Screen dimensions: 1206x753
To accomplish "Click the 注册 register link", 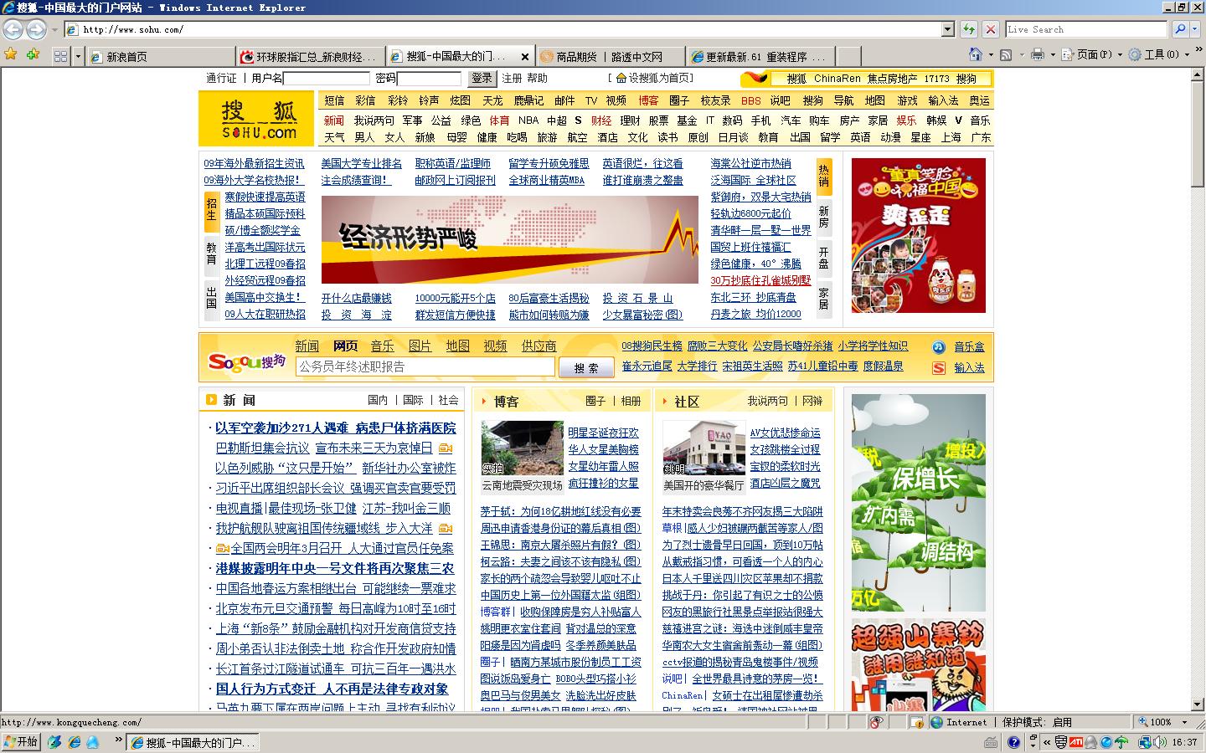I will point(512,78).
